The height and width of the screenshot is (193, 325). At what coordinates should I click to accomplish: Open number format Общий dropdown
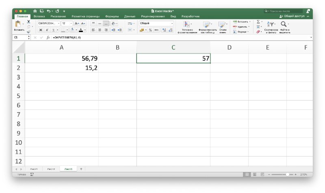coord(172,24)
